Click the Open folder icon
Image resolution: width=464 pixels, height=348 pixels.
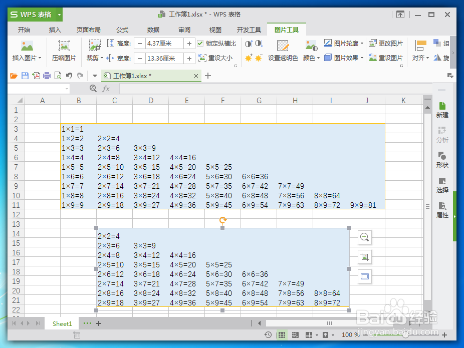(x=14, y=76)
